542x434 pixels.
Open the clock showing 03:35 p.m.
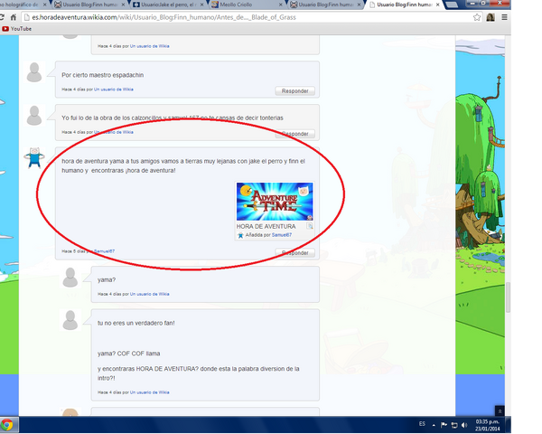point(487,425)
